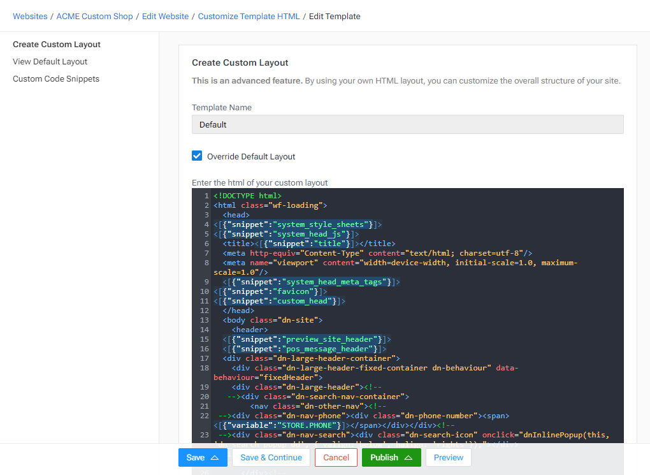Select Create Custom Layout in the sidebar
Screen dimensions: 650x475
coord(57,44)
